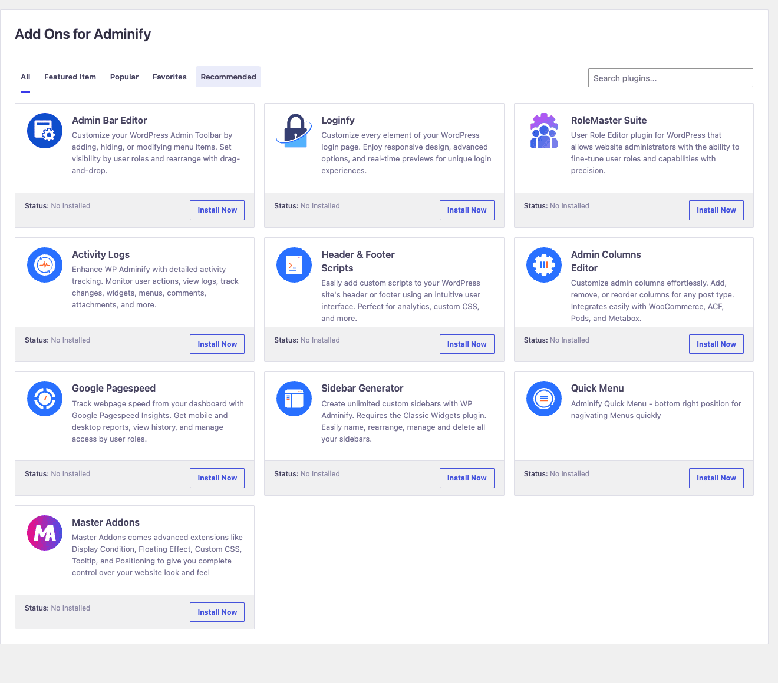778x683 pixels.
Task: Click the RoleMaster Suite title
Action: click(609, 120)
